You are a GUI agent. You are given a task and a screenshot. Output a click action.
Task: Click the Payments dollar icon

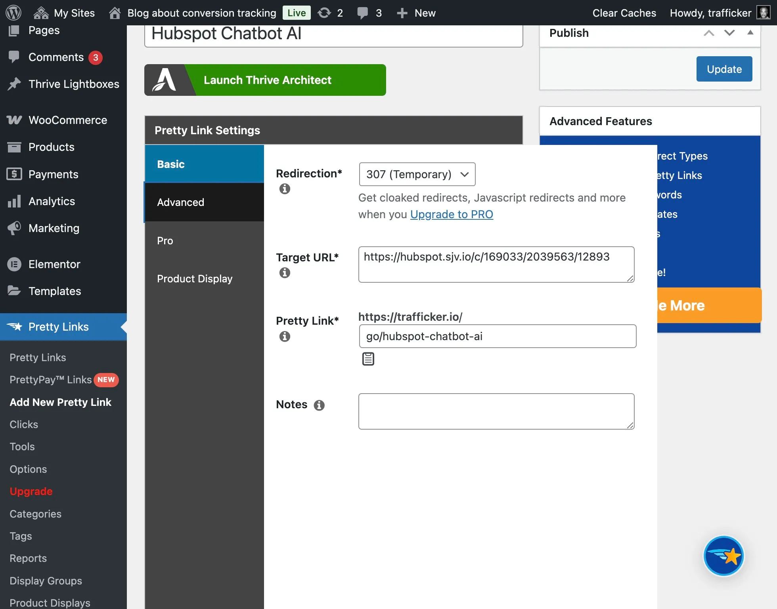point(14,174)
